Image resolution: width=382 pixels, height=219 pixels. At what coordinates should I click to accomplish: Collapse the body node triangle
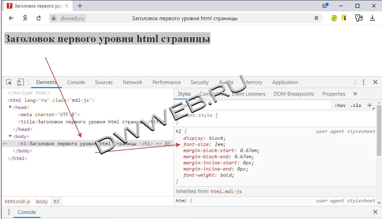(x=10, y=136)
